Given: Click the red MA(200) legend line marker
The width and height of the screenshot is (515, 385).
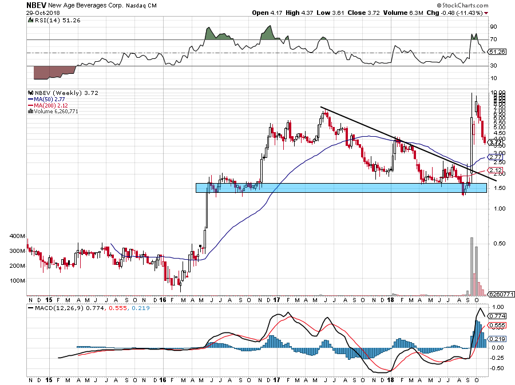Looking at the screenshot, I should coord(30,105).
